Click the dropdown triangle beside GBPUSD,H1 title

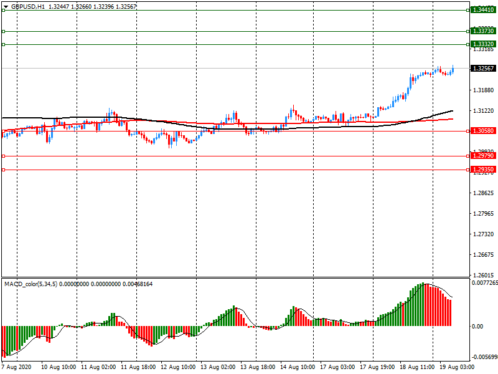coord(5,6)
